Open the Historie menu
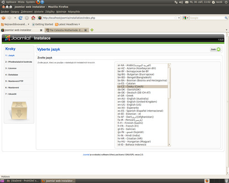The image size is (229, 183). tap(39, 11)
